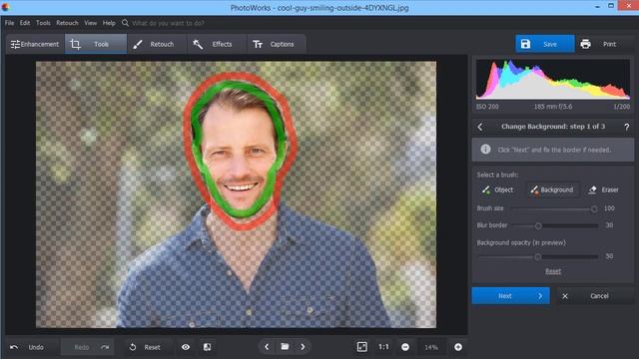Click the histogram graph
This screenshot has width=639, height=359.
553,80
